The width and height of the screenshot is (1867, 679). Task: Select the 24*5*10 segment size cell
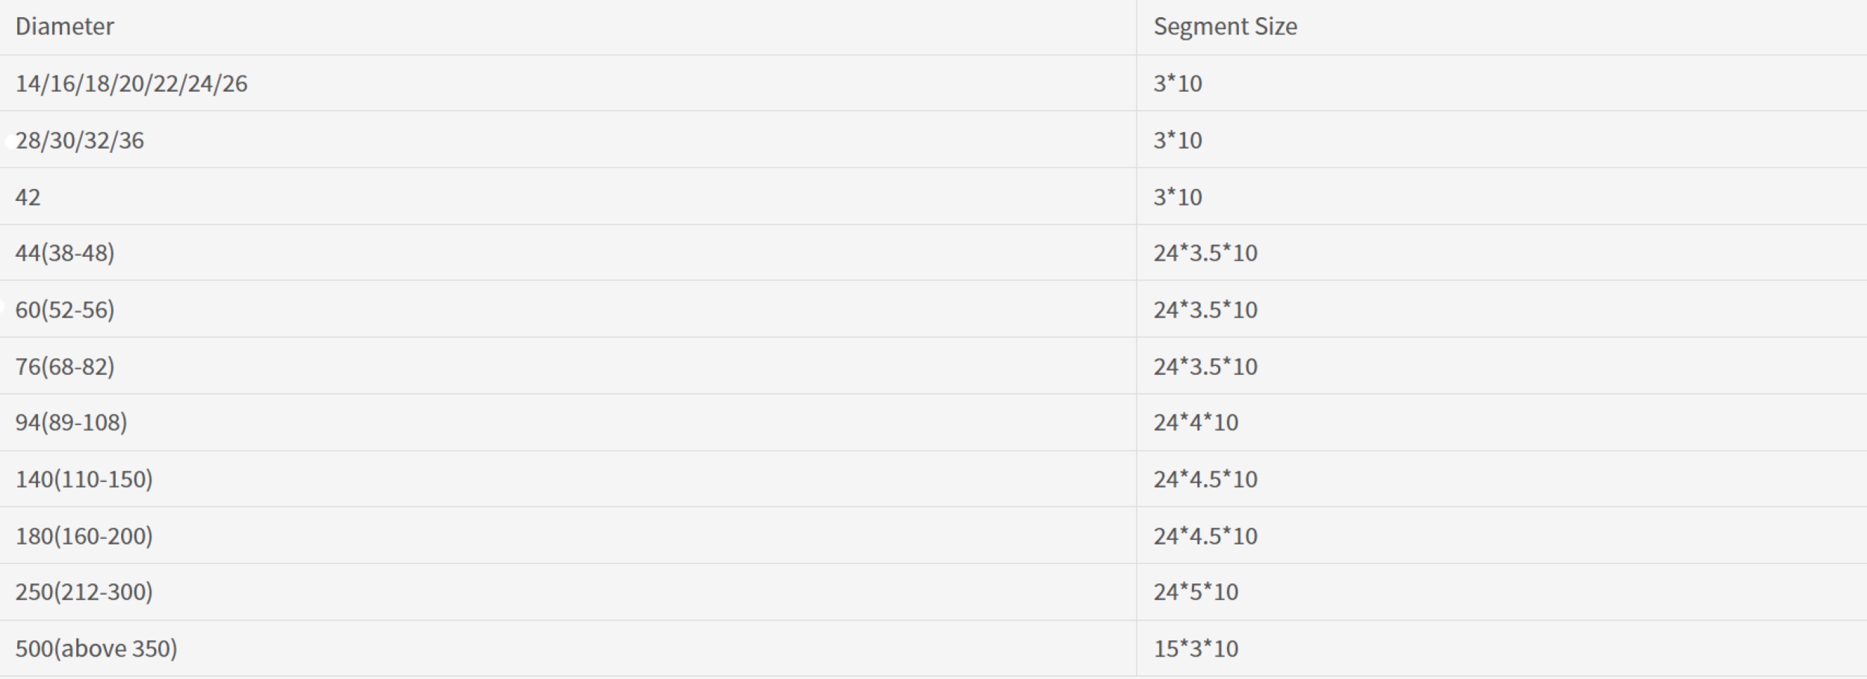[x=1196, y=592]
